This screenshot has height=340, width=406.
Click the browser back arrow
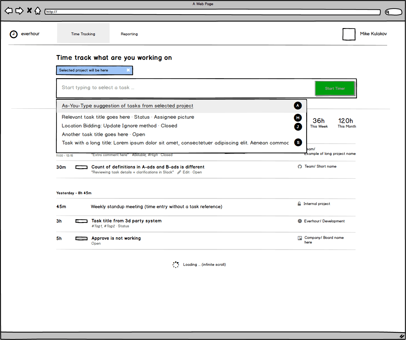click(9, 11)
